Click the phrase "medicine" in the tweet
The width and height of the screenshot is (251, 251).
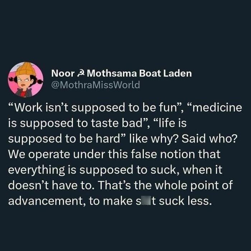click(217, 108)
